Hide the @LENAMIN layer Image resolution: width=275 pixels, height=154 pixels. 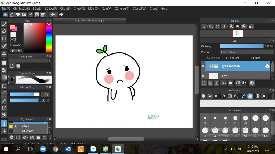[x=203, y=66]
